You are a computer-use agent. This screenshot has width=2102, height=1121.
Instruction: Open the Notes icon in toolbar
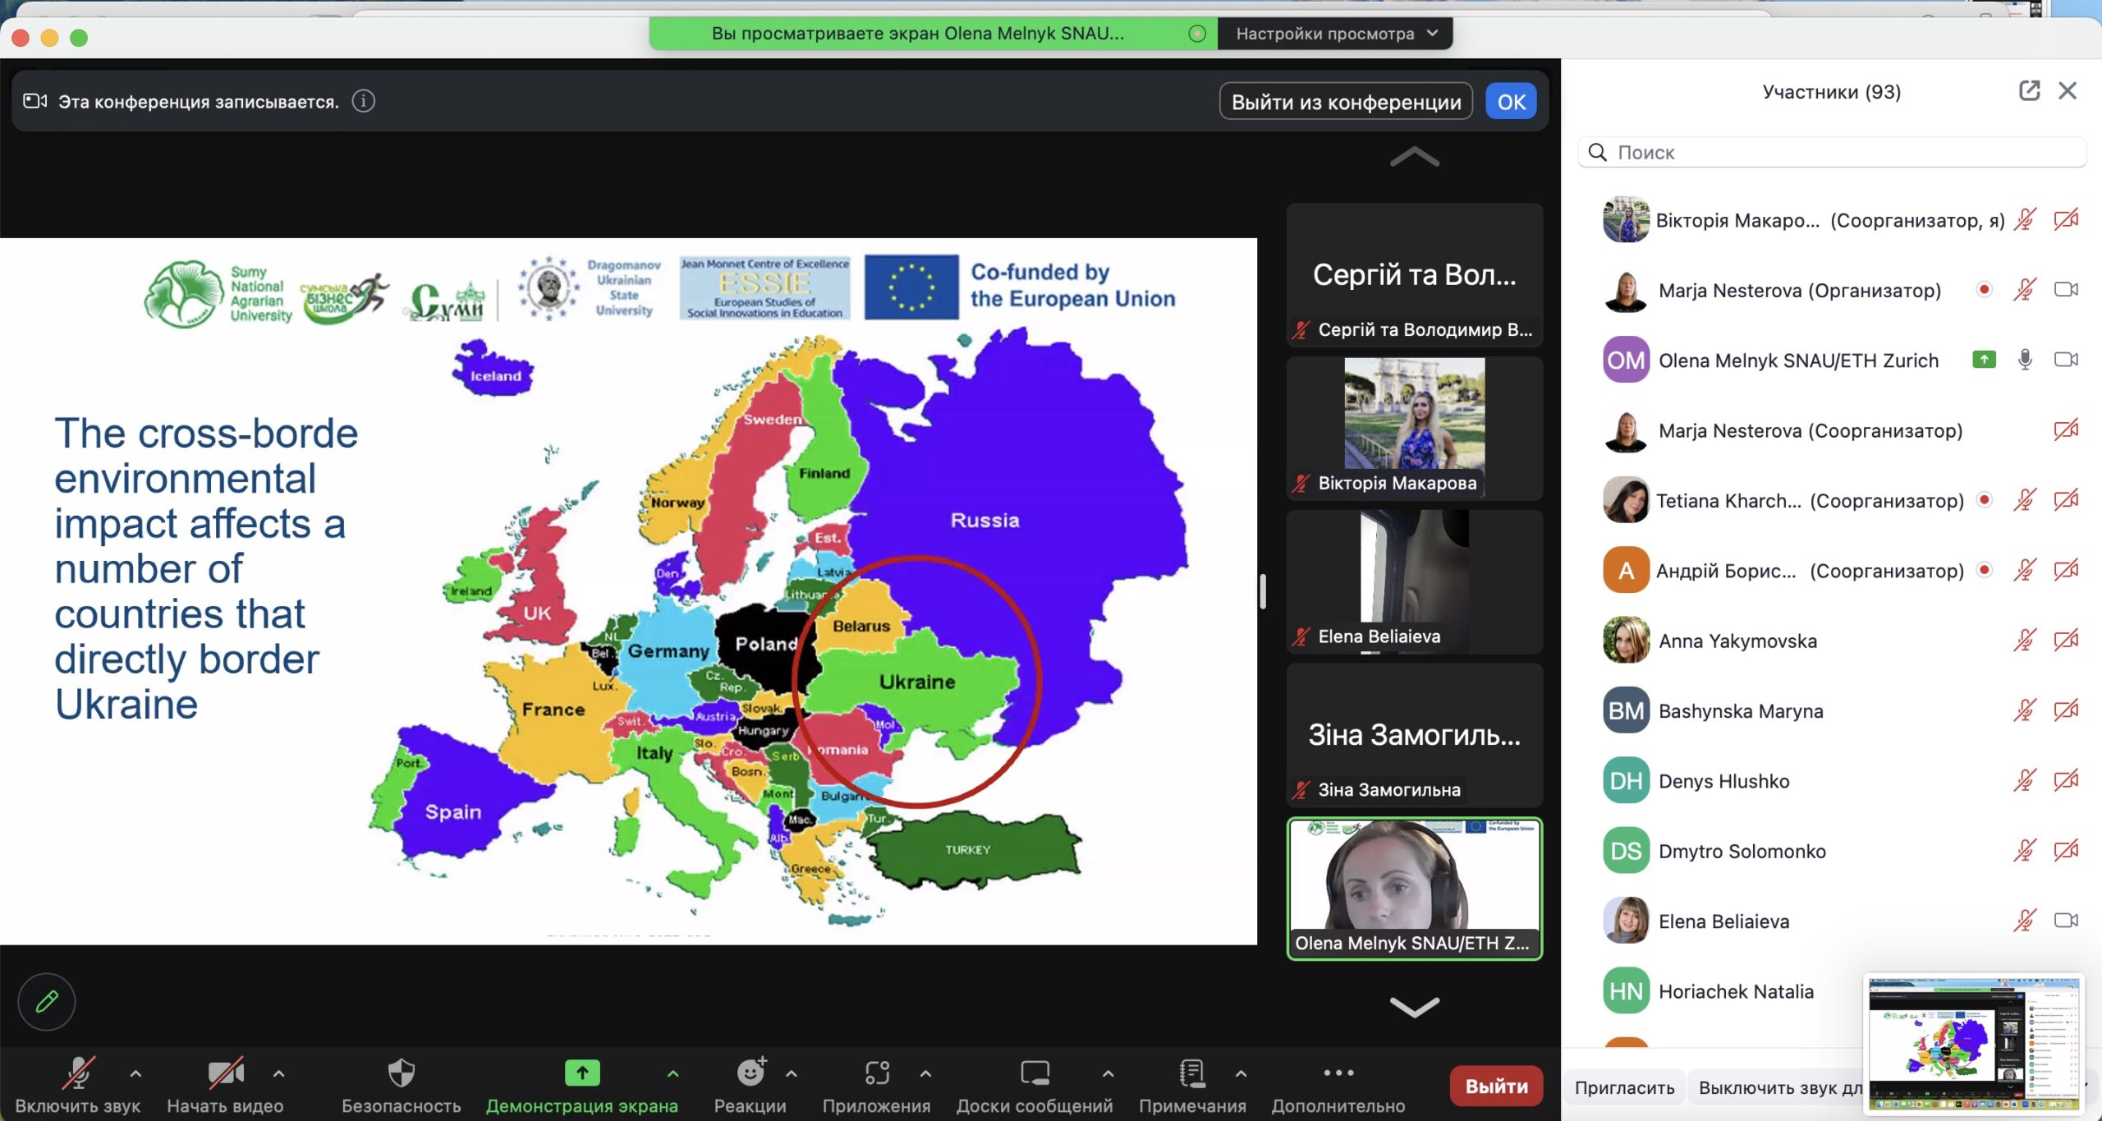tap(1191, 1073)
